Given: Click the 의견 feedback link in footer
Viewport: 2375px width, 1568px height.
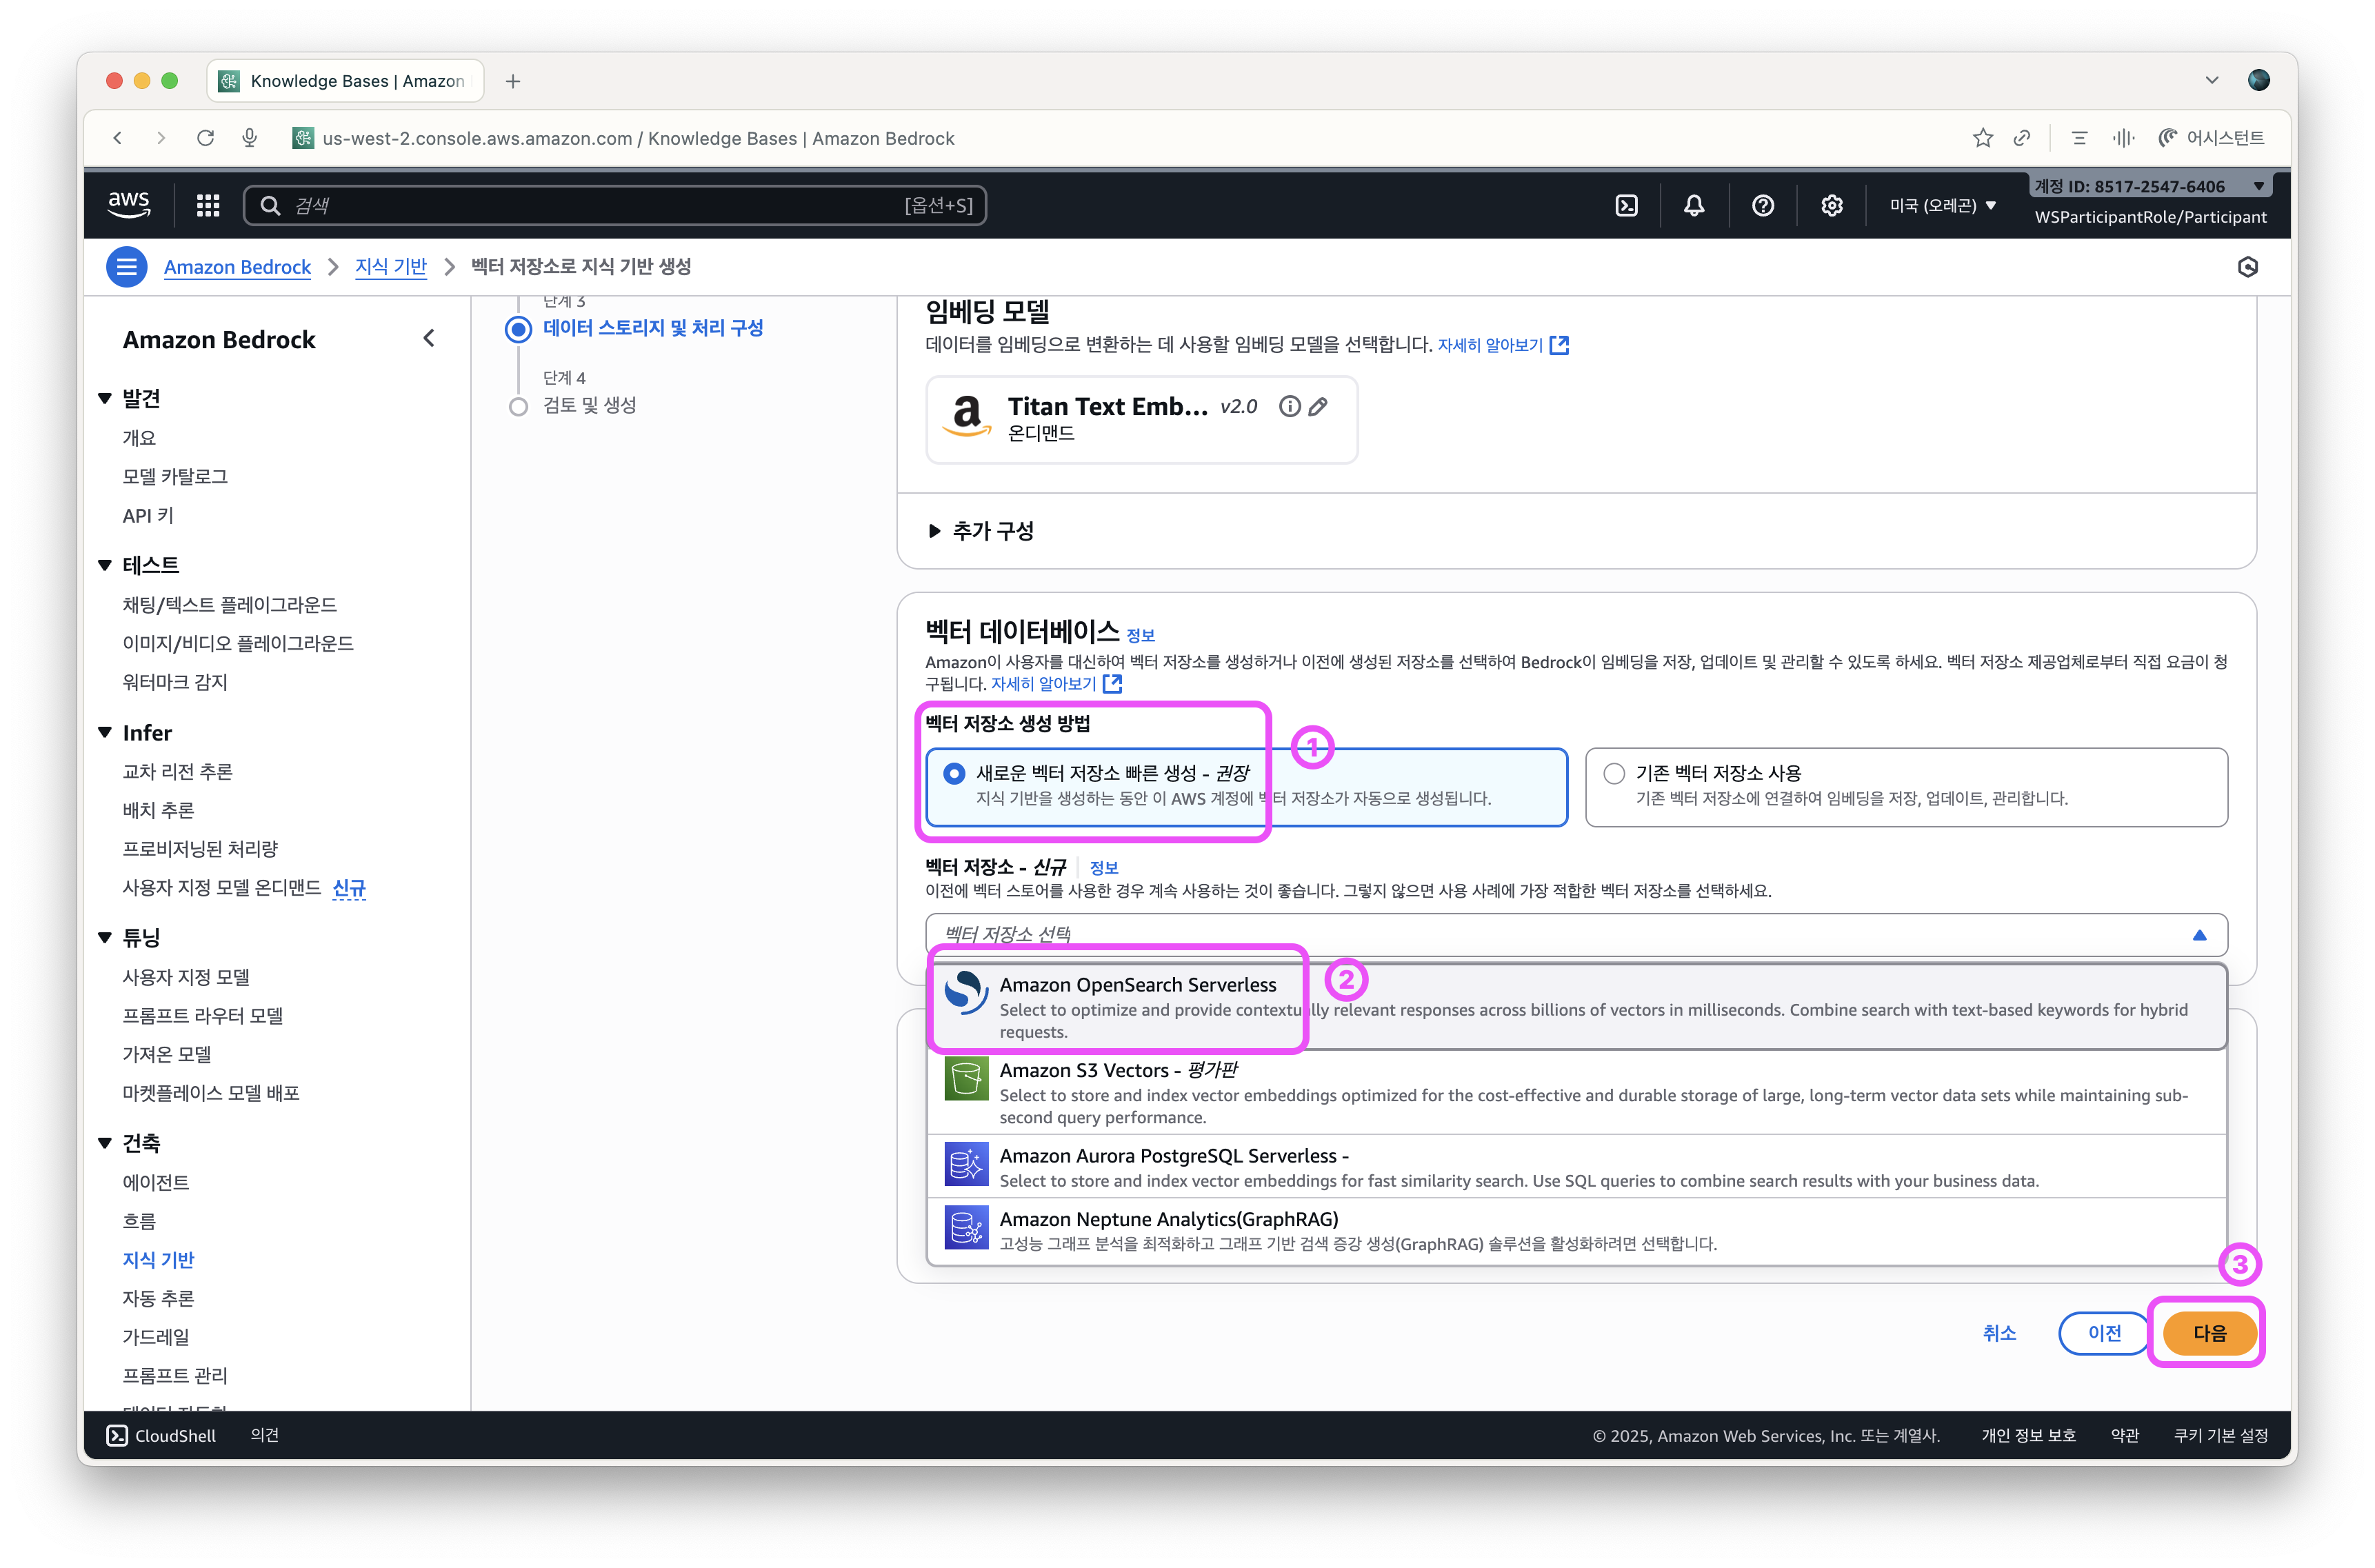Looking at the screenshot, I should (x=264, y=1436).
